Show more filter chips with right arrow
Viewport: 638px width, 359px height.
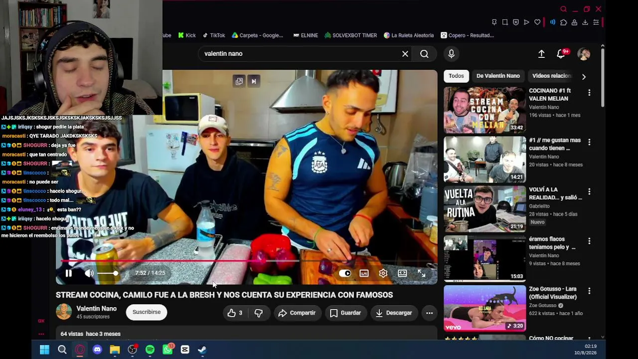coord(584,77)
